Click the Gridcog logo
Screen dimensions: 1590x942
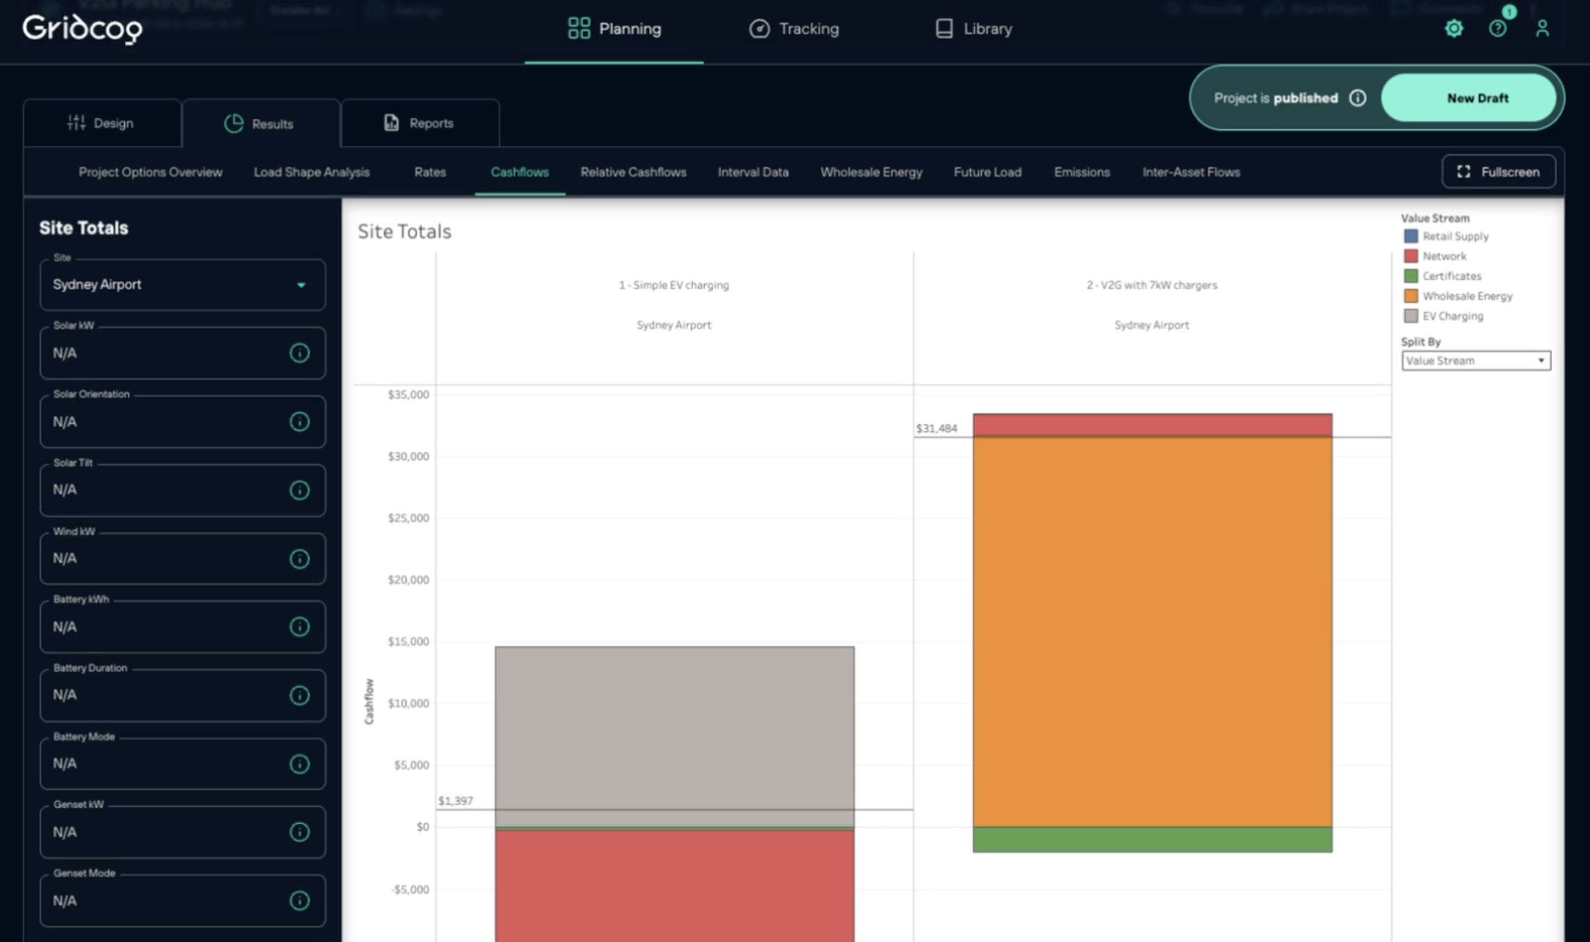[x=82, y=28]
